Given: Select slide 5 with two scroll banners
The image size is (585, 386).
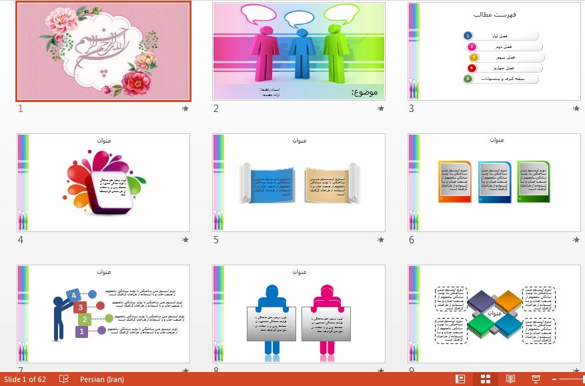Looking at the screenshot, I should (299, 183).
